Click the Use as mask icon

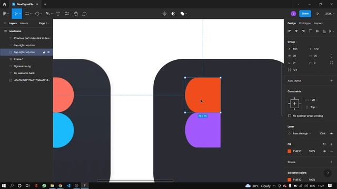point(173,14)
